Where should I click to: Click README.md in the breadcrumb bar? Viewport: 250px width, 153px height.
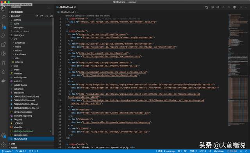[67, 12]
